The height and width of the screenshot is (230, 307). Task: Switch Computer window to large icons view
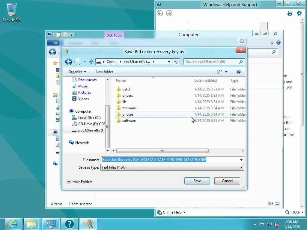point(277,204)
